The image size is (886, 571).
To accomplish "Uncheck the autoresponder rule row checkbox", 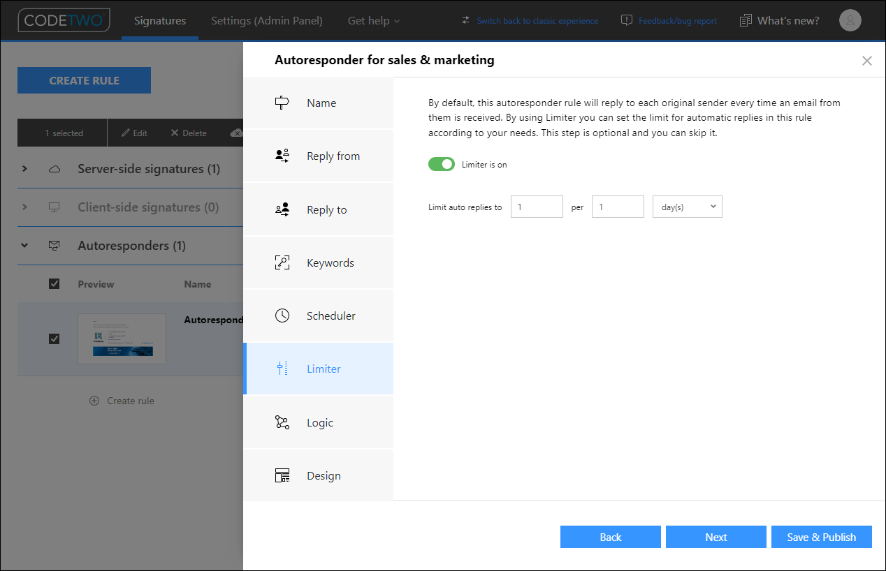I will point(54,339).
